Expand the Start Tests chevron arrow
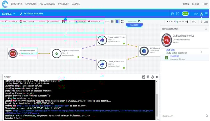 click(x=202, y=52)
